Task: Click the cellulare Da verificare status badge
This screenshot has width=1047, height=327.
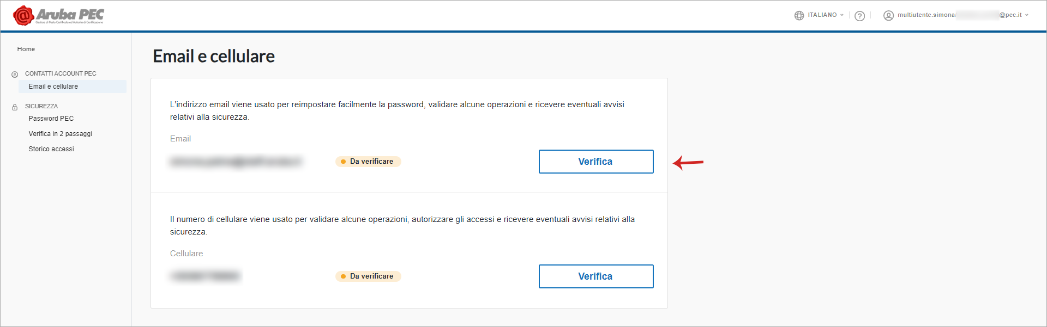Action: (x=368, y=276)
